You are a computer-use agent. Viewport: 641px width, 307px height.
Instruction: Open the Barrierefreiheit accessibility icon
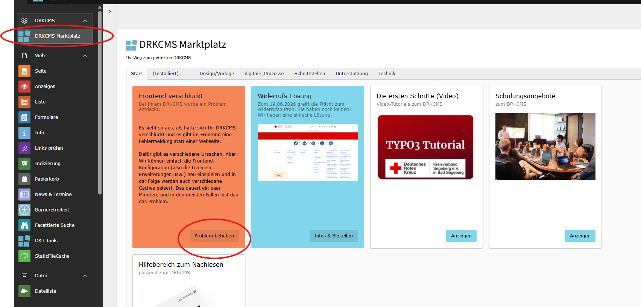pos(24,210)
